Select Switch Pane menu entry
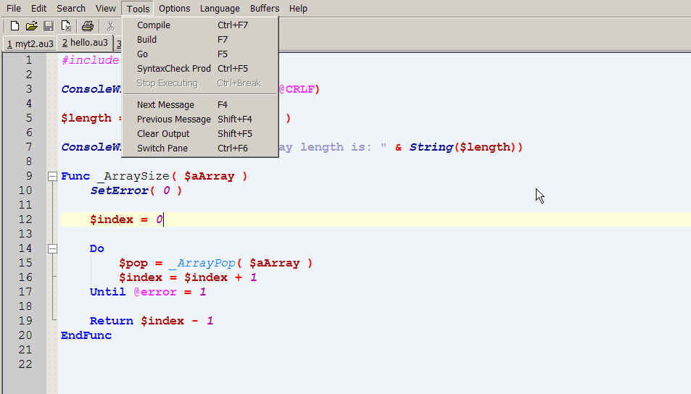This screenshot has height=394, width=691. pos(200,148)
